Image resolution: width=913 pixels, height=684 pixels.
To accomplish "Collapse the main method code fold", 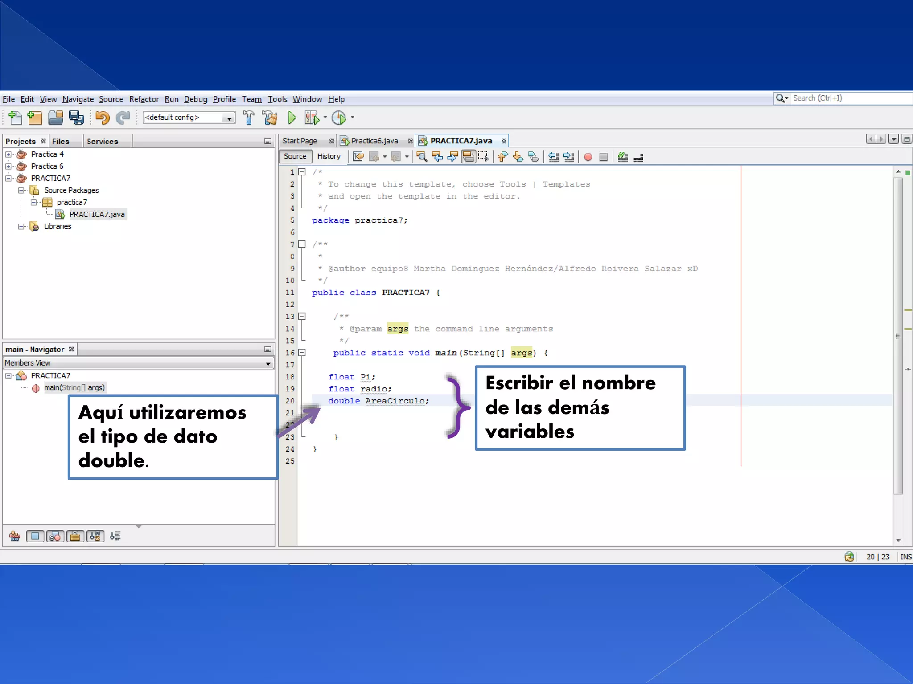I will (302, 353).
